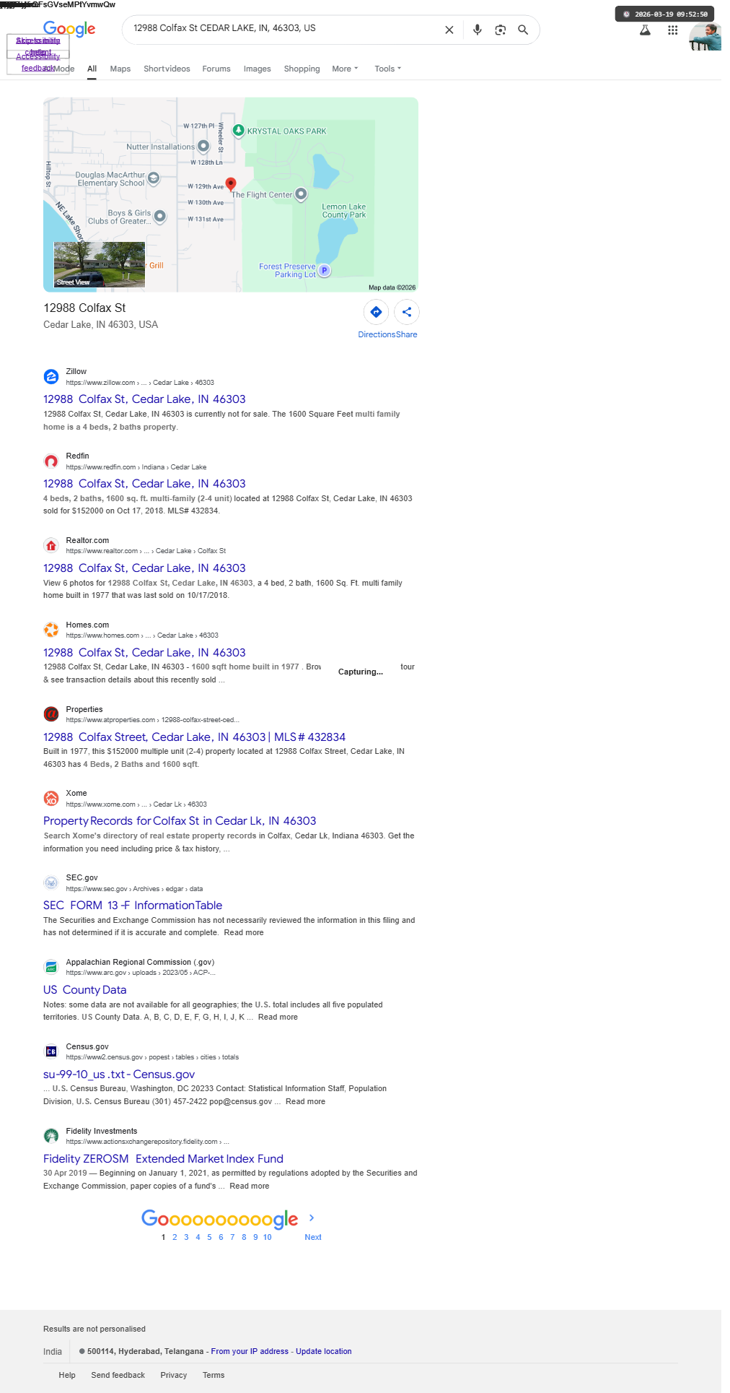Open the Tools dropdown
Image resolution: width=730 pixels, height=1393 pixels.
[x=387, y=69]
